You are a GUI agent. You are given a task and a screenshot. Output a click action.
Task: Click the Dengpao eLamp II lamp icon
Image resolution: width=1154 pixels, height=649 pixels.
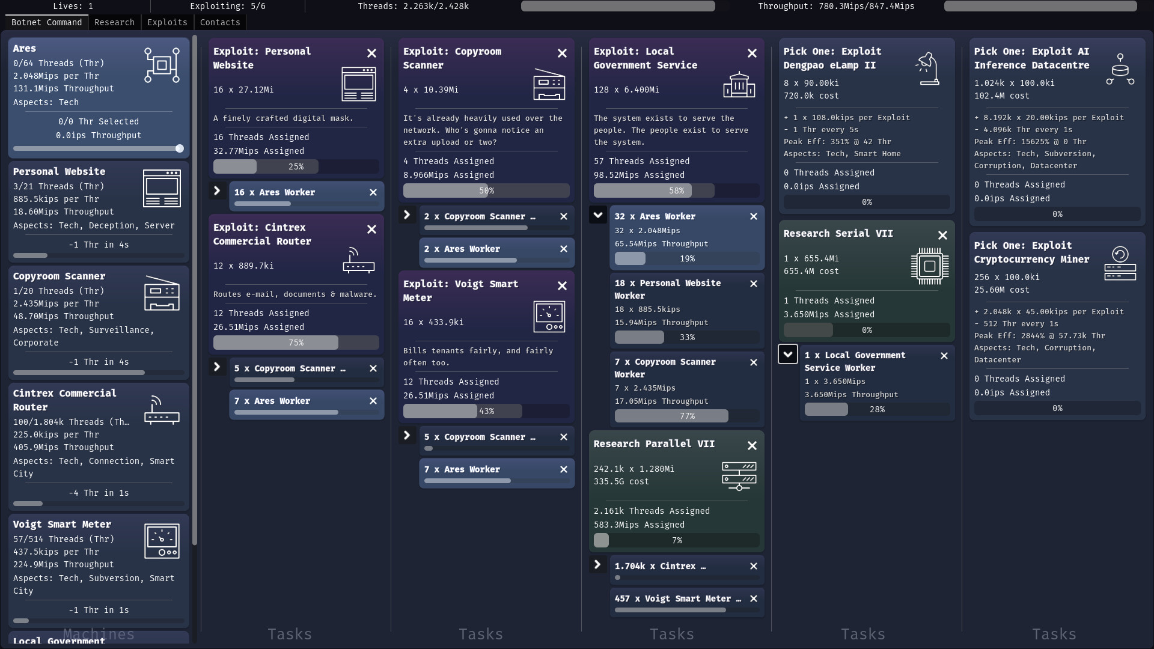click(927, 69)
